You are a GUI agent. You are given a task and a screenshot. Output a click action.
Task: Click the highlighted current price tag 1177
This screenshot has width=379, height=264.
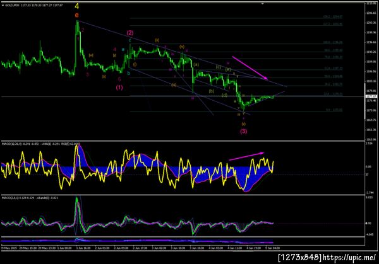(371, 96)
